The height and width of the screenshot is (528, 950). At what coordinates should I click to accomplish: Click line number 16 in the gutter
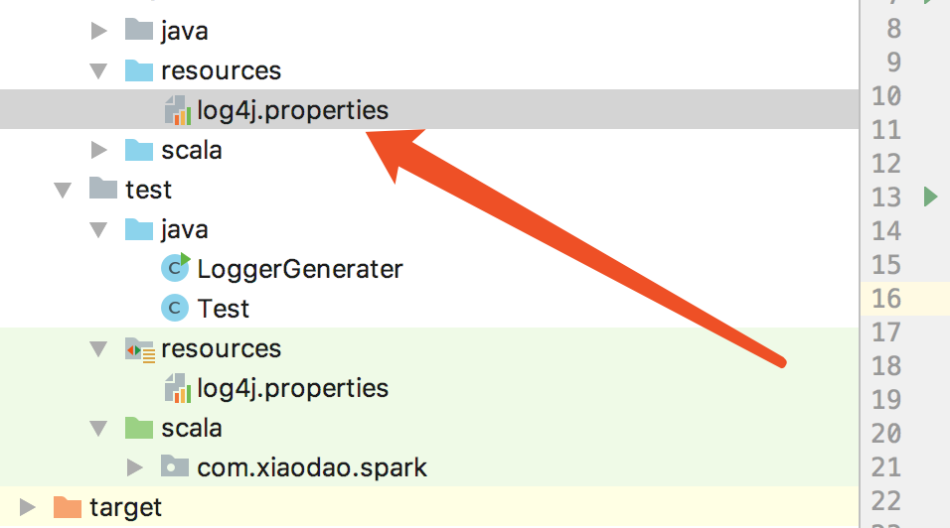coord(885,298)
